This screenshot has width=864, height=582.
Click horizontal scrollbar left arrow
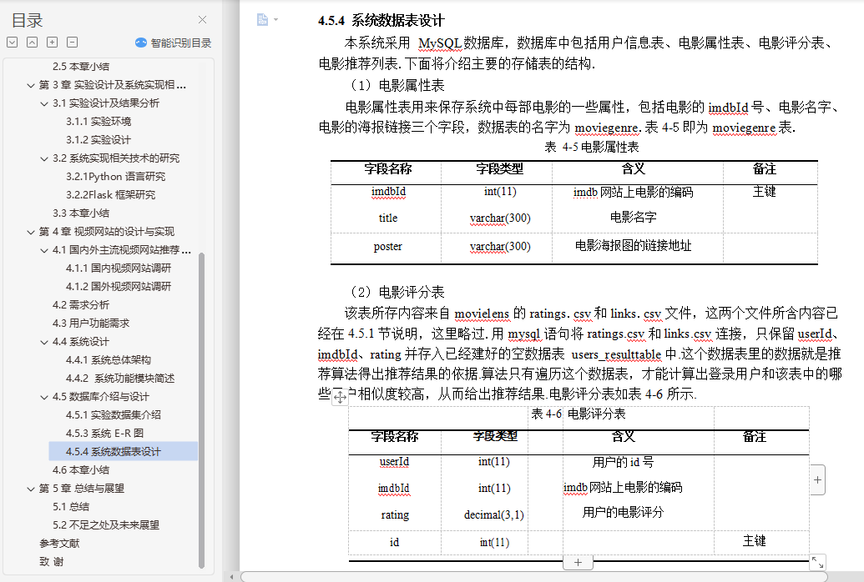(232, 576)
